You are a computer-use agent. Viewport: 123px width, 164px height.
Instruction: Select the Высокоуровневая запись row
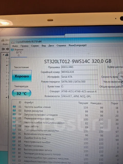pyautogui.click(x=68, y=151)
